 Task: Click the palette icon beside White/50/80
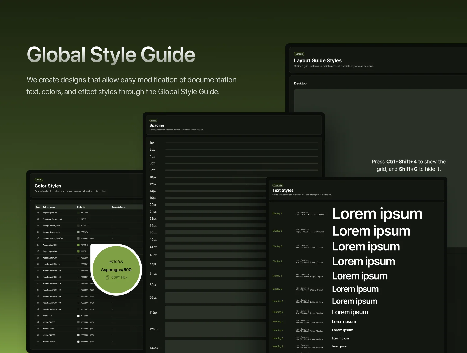pos(38,335)
